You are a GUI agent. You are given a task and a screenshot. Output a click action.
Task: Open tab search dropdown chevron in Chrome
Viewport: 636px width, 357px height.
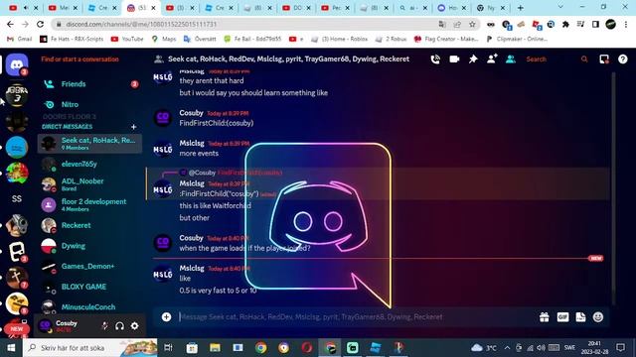pos(560,7)
